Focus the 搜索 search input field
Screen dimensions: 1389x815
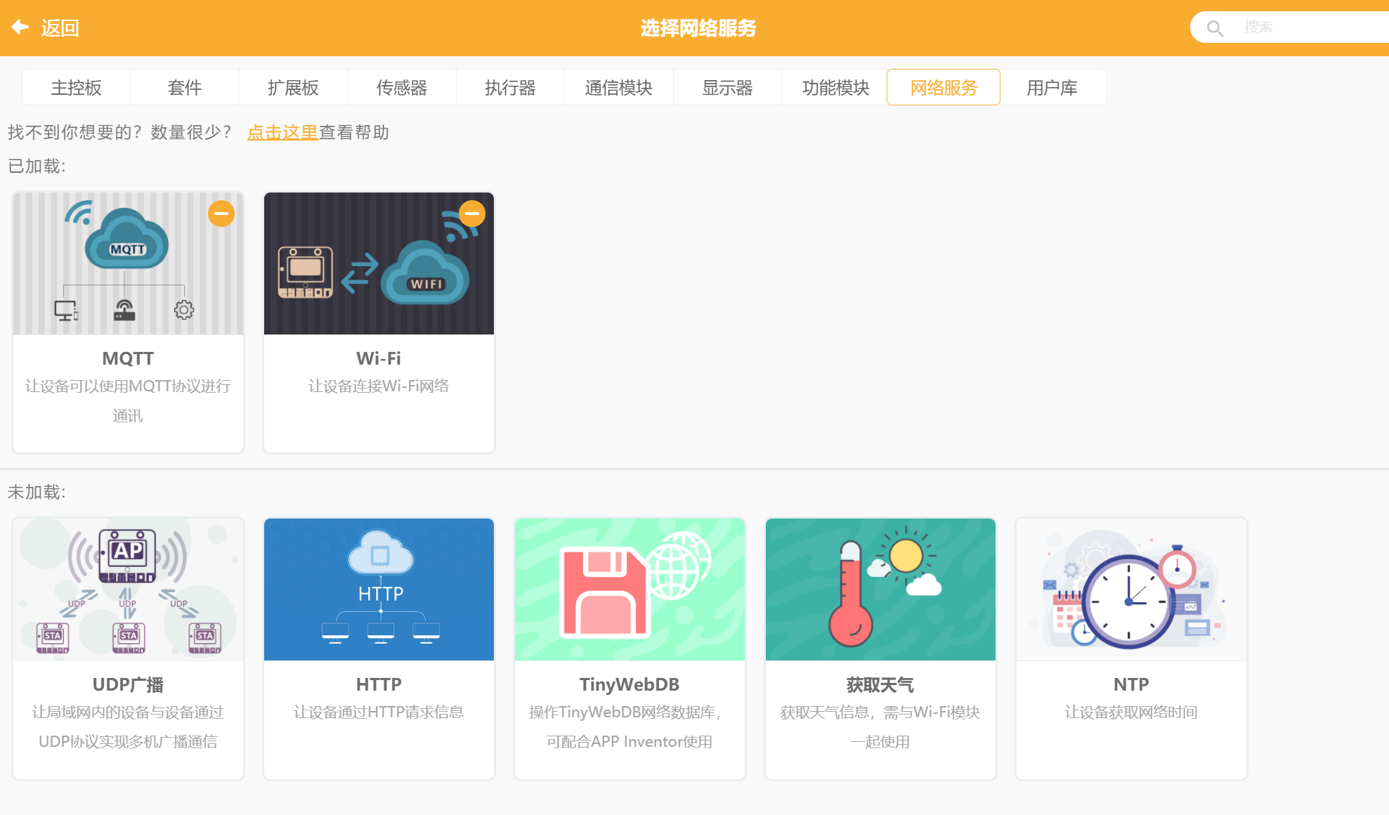click(x=1307, y=27)
